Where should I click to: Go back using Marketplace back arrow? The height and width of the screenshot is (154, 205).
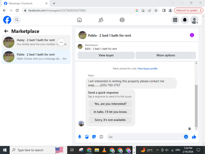click(6, 31)
